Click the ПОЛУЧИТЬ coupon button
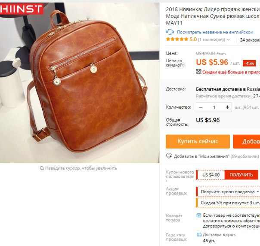 pyautogui.click(x=241, y=175)
